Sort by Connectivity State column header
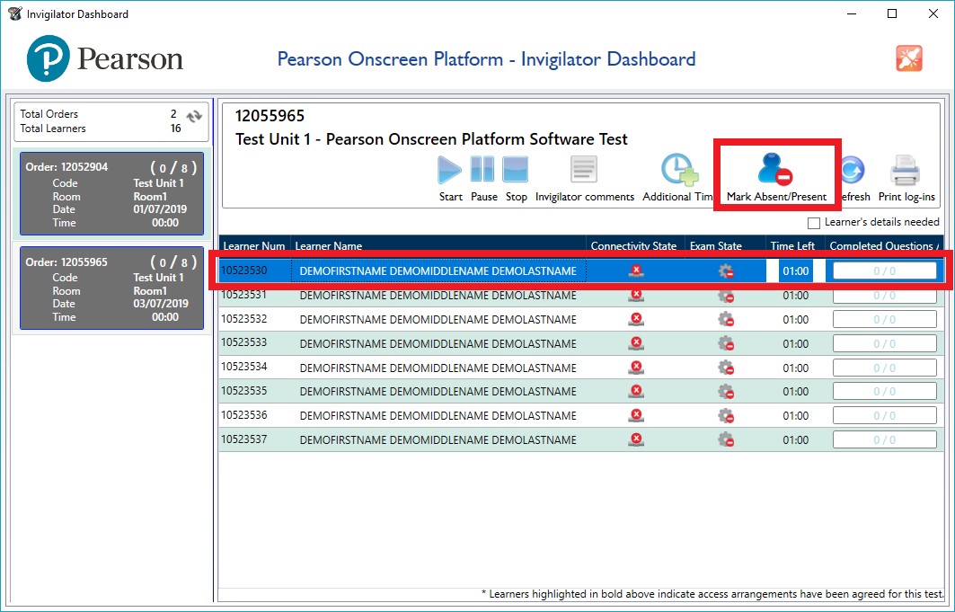Viewport: 955px width, 612px height. (x=633, y=245)
